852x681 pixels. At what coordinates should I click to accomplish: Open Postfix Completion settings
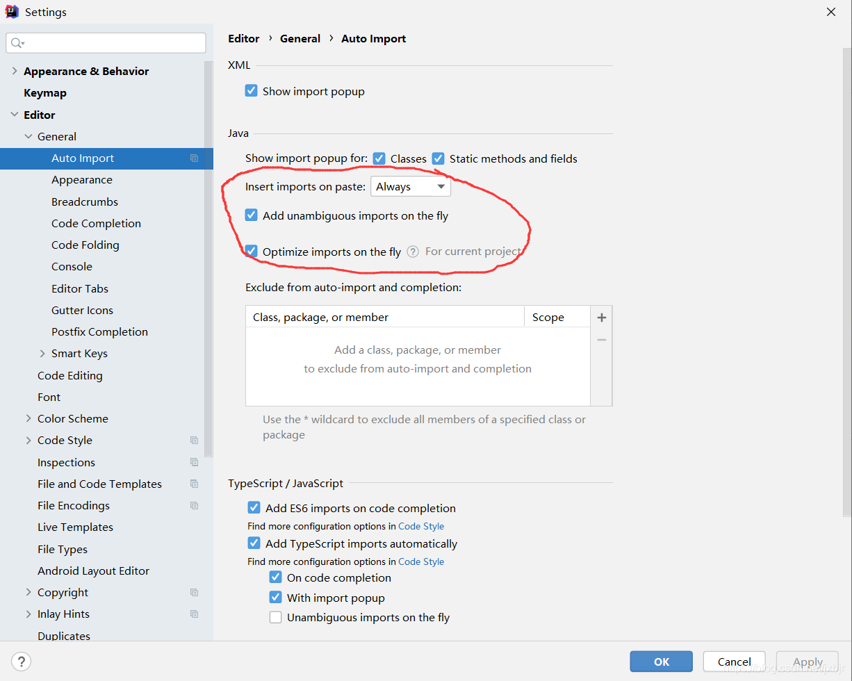(99, 331)
